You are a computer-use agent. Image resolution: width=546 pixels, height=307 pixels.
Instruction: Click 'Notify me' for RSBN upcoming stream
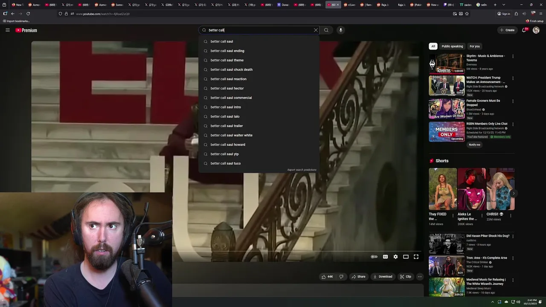(474, 145)
